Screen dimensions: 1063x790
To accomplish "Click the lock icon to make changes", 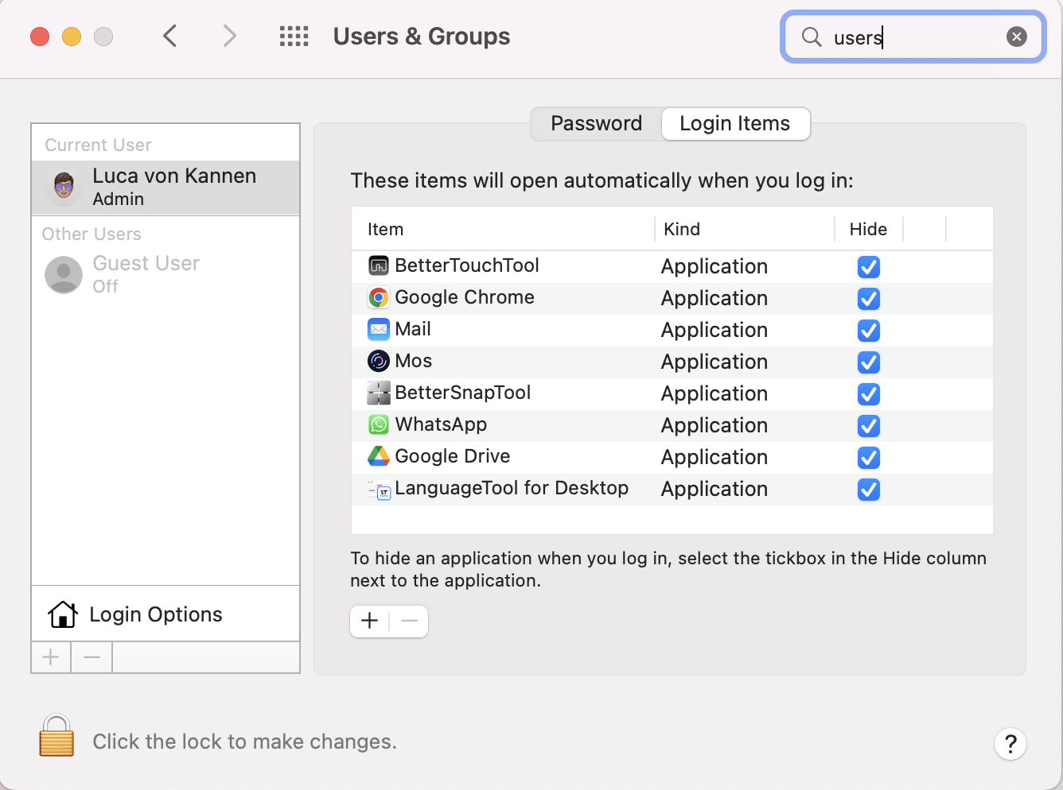I will [56, 736].
